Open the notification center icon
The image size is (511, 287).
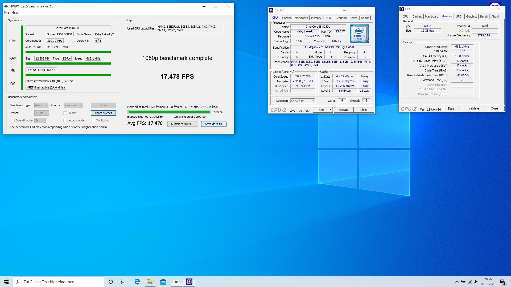(x=502, y=282)
